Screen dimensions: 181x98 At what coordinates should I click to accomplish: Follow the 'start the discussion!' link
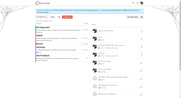click(47, 10)
